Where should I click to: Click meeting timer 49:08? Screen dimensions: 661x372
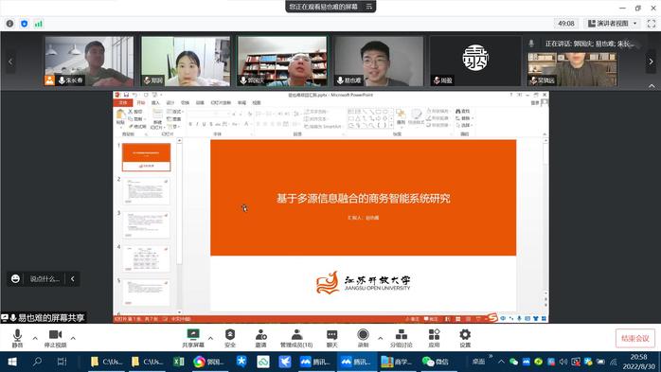click(x=566, y=24)
